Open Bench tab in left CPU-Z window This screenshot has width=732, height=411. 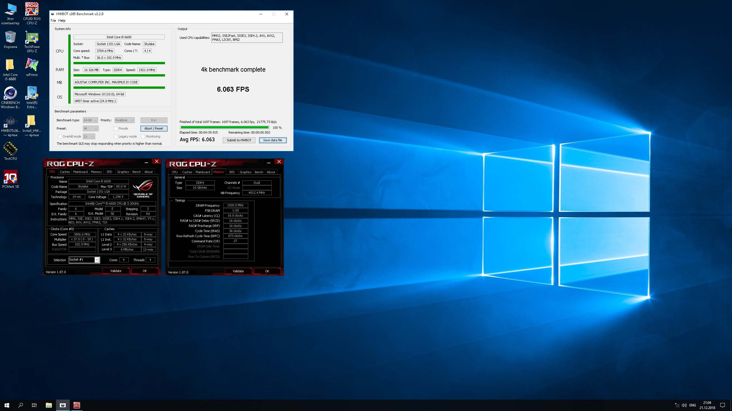(x=137, y=172)
